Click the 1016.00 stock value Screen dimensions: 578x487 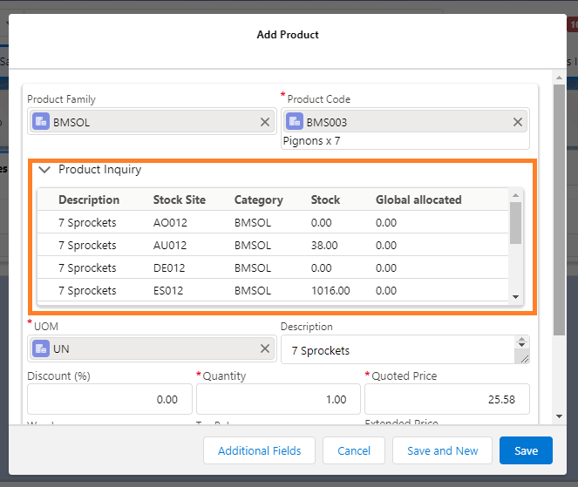tap(330, 290)
